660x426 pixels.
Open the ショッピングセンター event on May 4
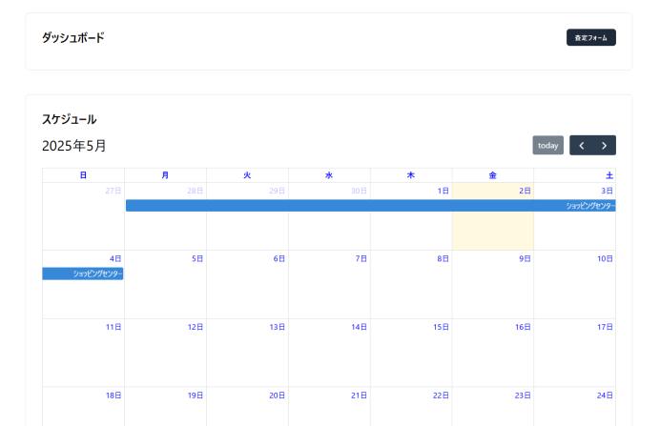[x=83, y=274]
